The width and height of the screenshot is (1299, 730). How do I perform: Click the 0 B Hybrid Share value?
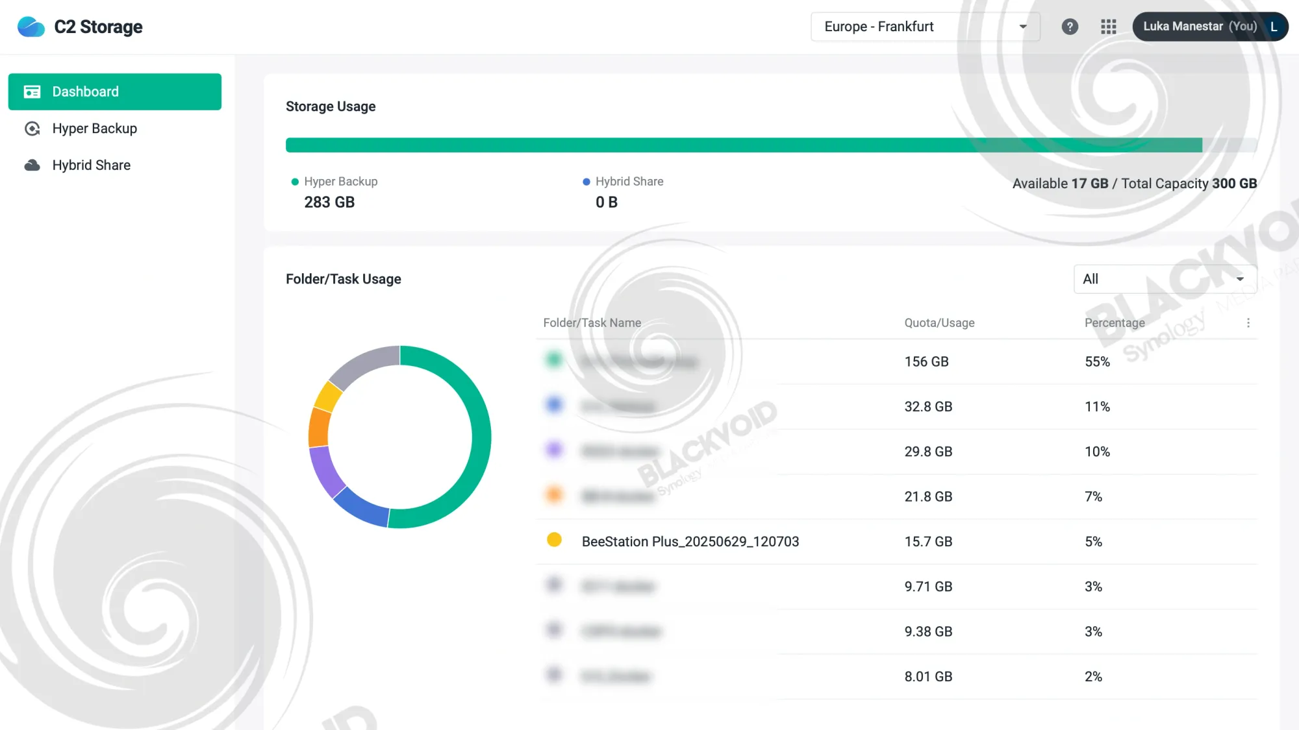point(607,202)
